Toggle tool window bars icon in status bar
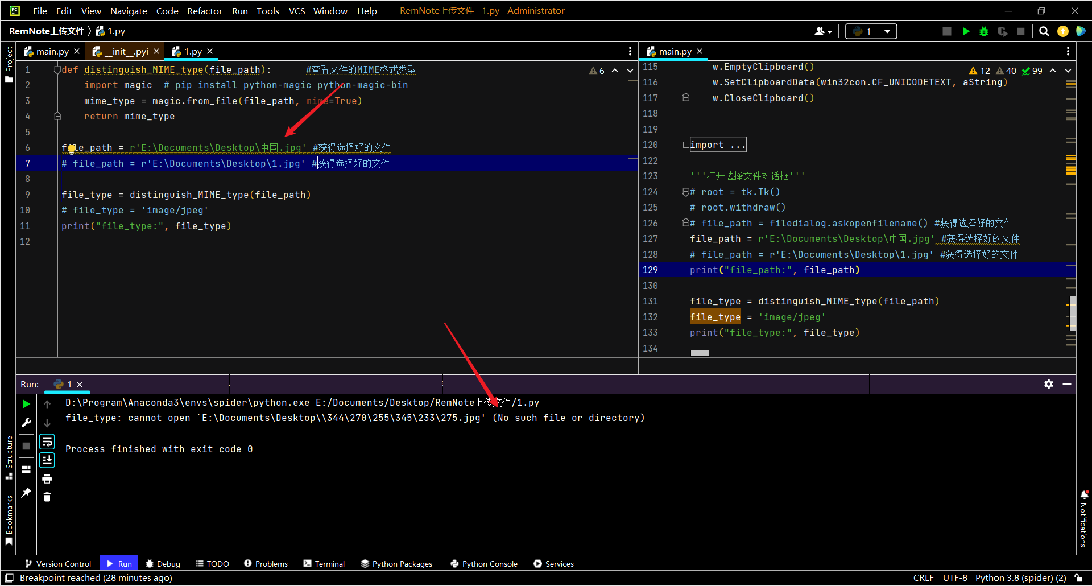Image resolution: width=1092 pixels, height=586 pixels. click(9, 578)
